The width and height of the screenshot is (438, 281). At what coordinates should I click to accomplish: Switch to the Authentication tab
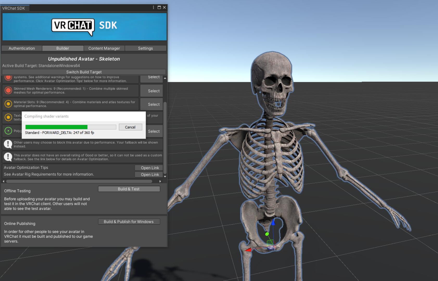tap(22, 48)
